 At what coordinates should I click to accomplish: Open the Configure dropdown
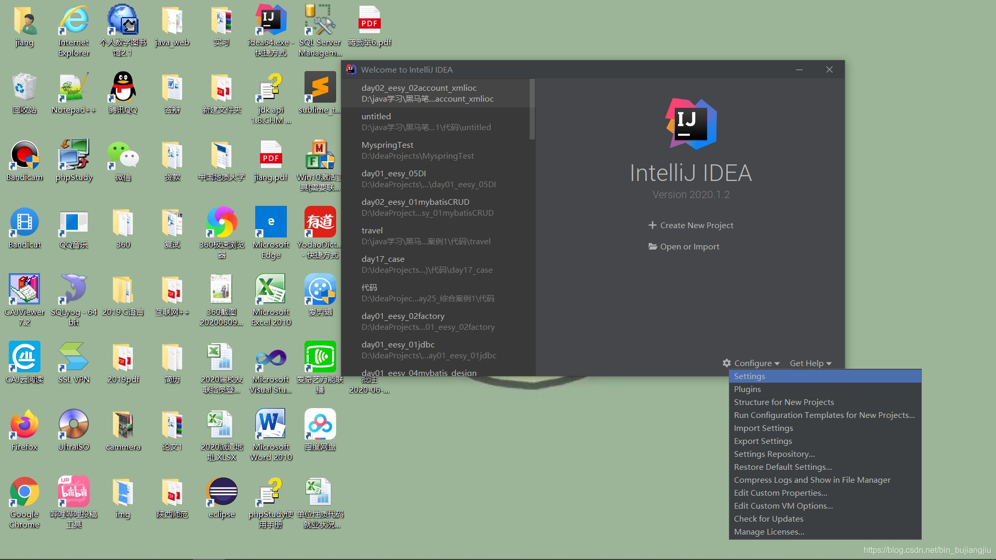751,363
